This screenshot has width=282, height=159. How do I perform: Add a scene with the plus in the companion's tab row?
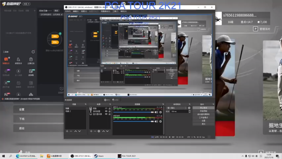click(35, 11)
